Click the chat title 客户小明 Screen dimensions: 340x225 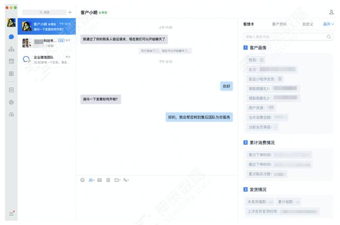[89, 13]
